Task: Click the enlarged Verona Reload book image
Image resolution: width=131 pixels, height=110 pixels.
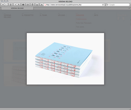Action: 65,59
